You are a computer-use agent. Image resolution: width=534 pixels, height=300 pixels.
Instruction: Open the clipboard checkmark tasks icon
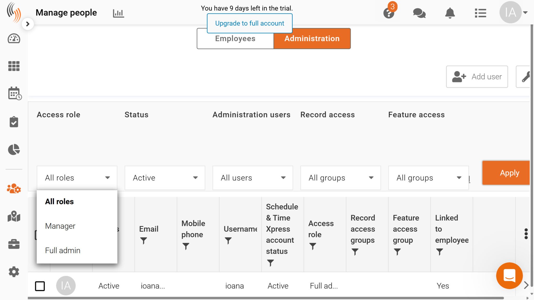pos(14,122)
